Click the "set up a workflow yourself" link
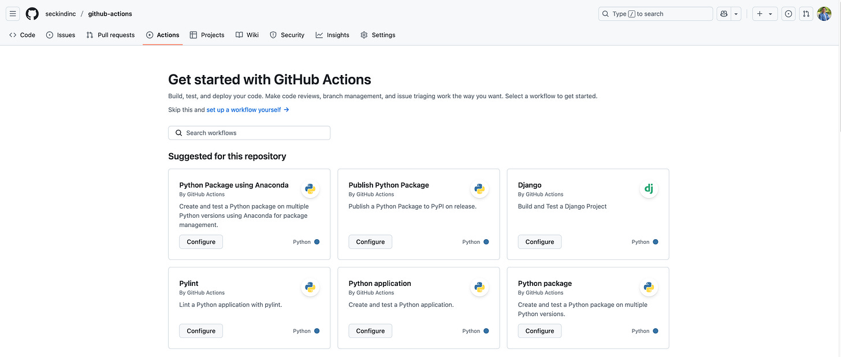 [243, 109]
